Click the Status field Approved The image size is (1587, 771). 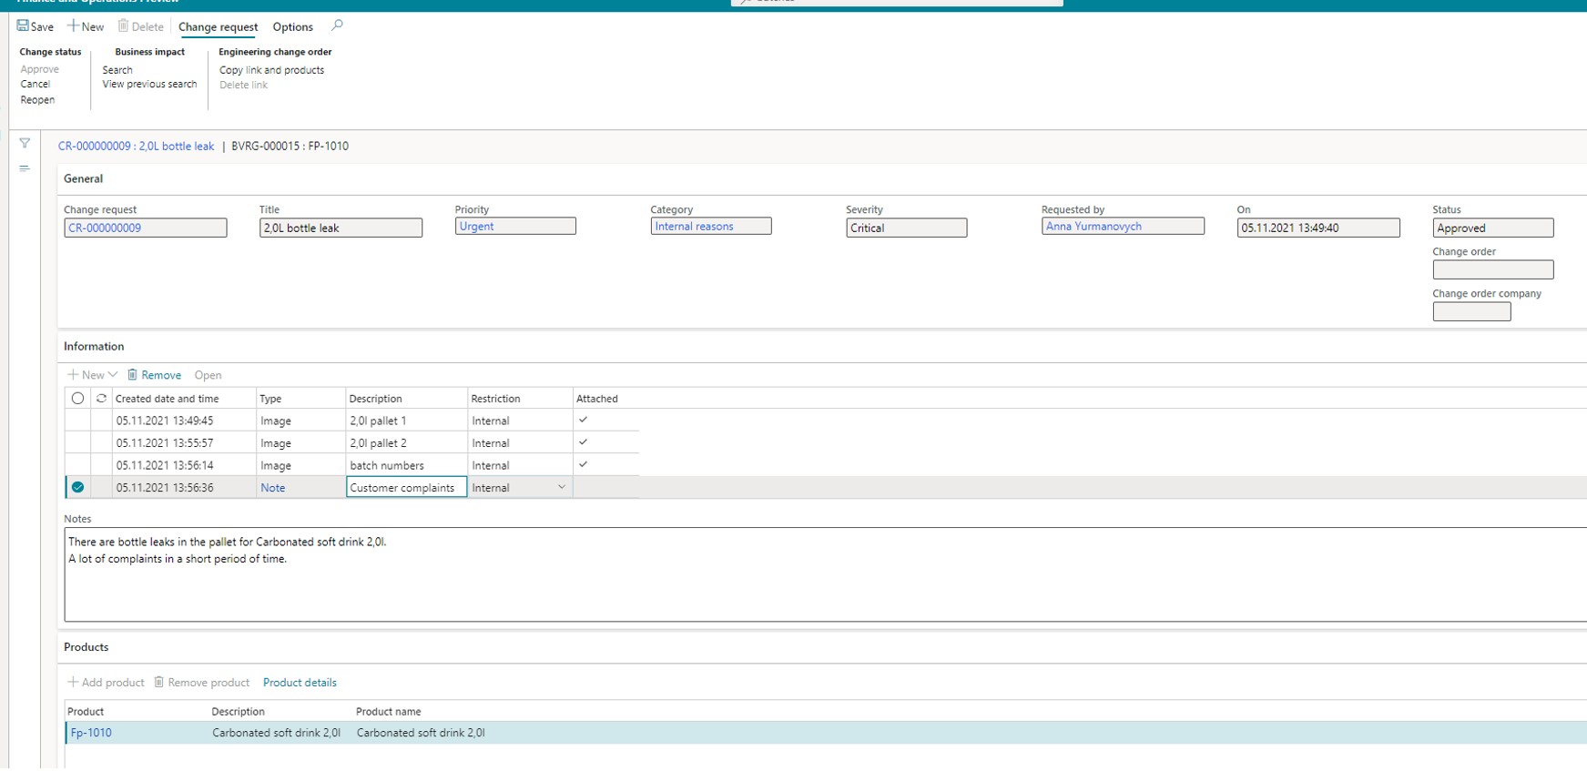click(1493, 228)
